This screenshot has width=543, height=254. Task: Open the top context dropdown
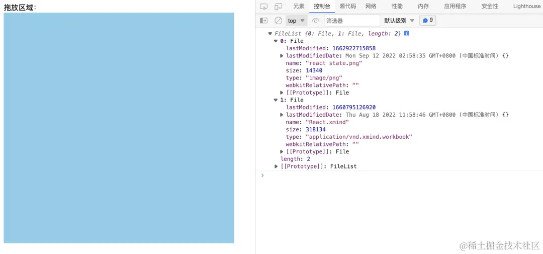click(297, 21)
